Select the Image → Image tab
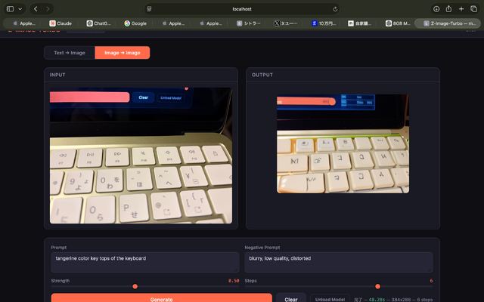The width and height of the screenshot is (484, 302). tap(122, 53)
